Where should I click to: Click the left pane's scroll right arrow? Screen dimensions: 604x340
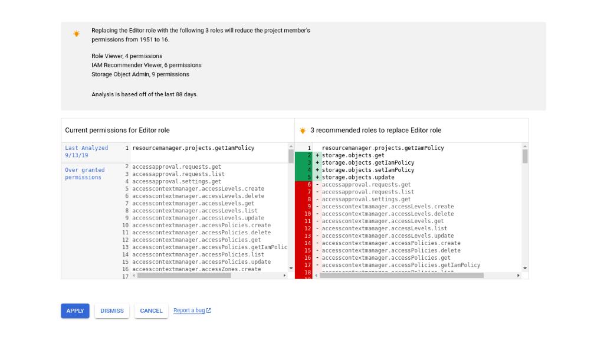coord(284,275)
